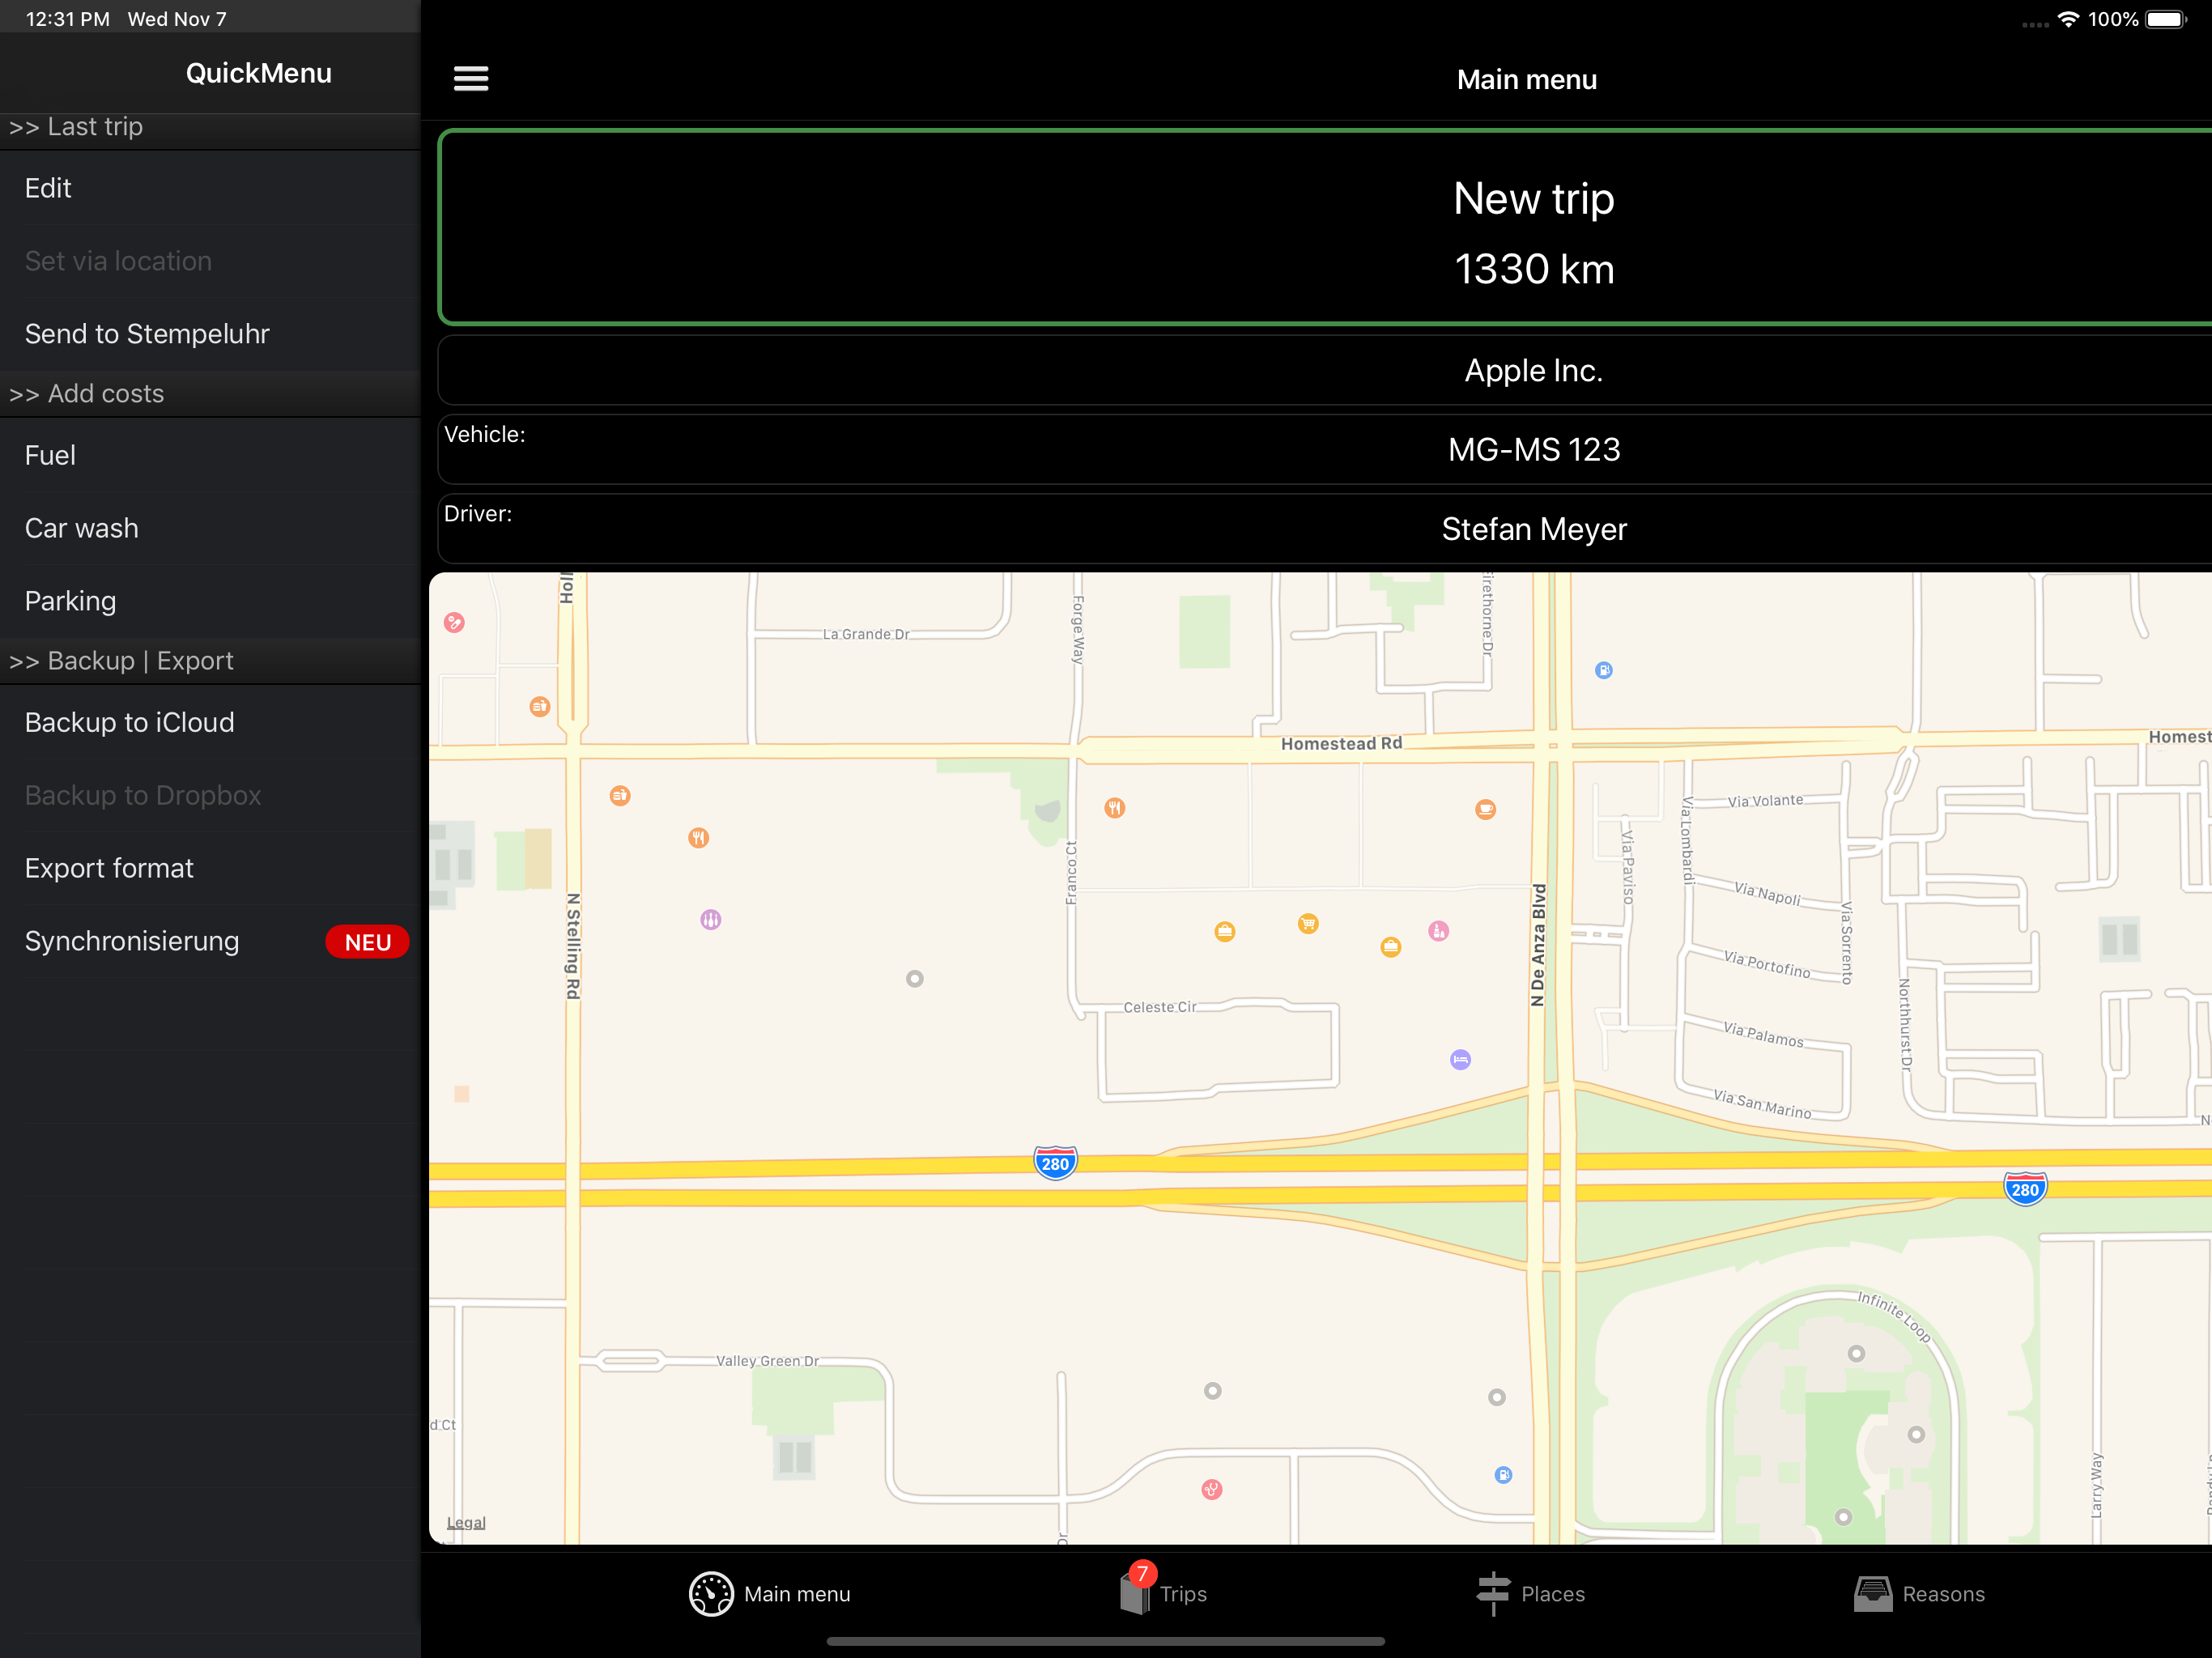This screenshot has width=2212, height=1658.
Task: Tap the orange shopping cart map pin
Action: [x=1308, y=924]
